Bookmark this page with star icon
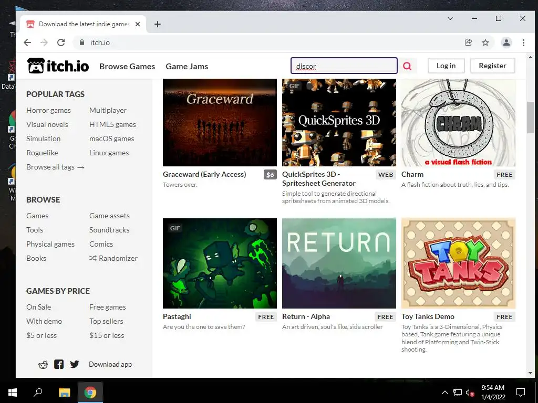Screen dimensions: 538x403 pos(485,43)
